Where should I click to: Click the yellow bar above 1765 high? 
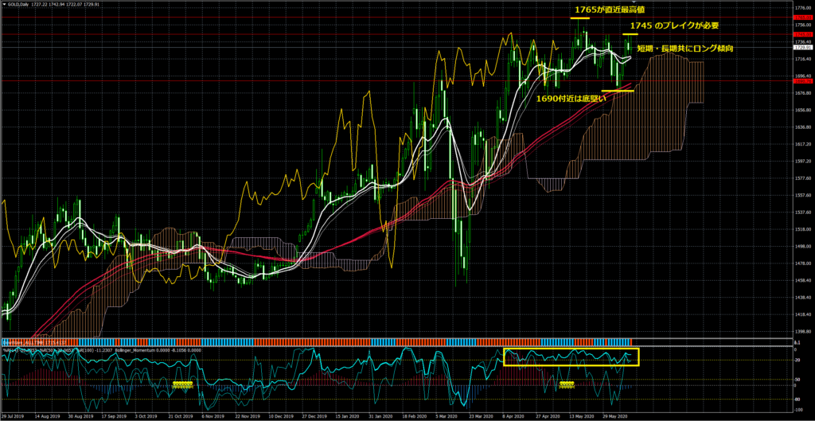click(579, 18)
